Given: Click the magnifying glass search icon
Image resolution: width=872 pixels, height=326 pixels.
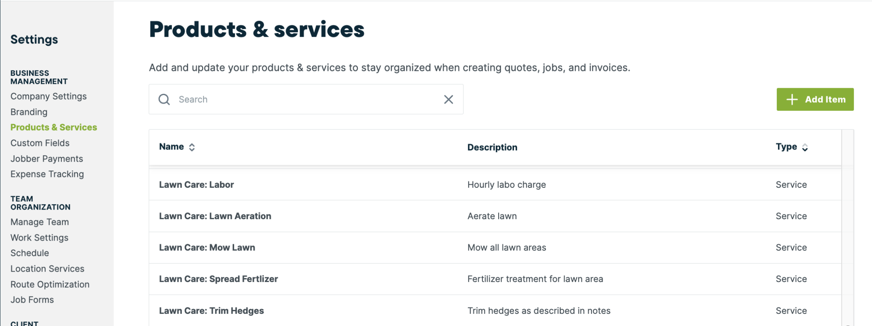Looking at the screenshot, I should 164,100.
